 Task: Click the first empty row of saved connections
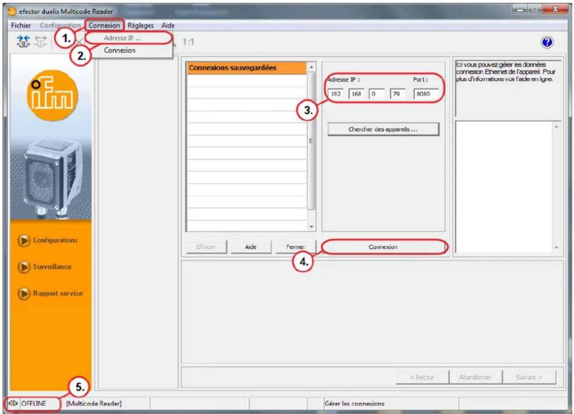pos(246,80)
